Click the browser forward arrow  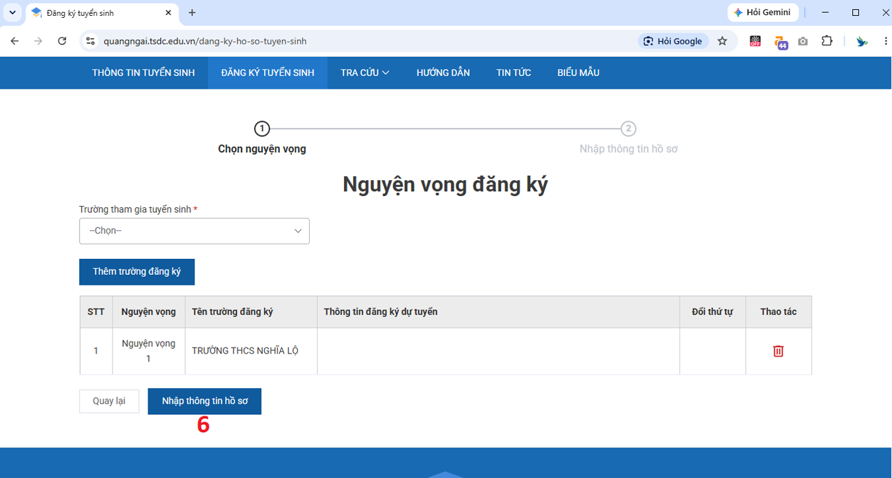point(38,41)
